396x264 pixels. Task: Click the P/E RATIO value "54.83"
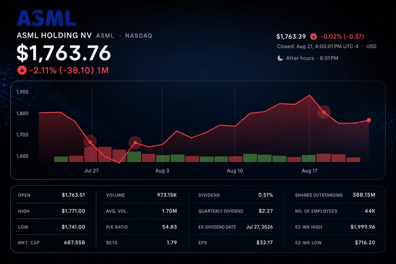point(170,227)
